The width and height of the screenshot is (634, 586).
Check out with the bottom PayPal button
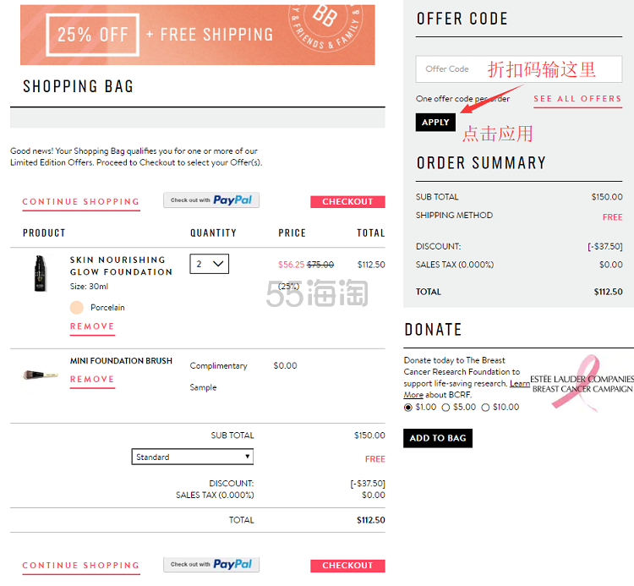[x=211, y=564]
